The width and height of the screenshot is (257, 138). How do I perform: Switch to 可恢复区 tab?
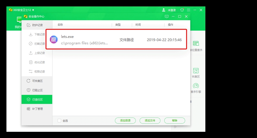tap(37, 81)
